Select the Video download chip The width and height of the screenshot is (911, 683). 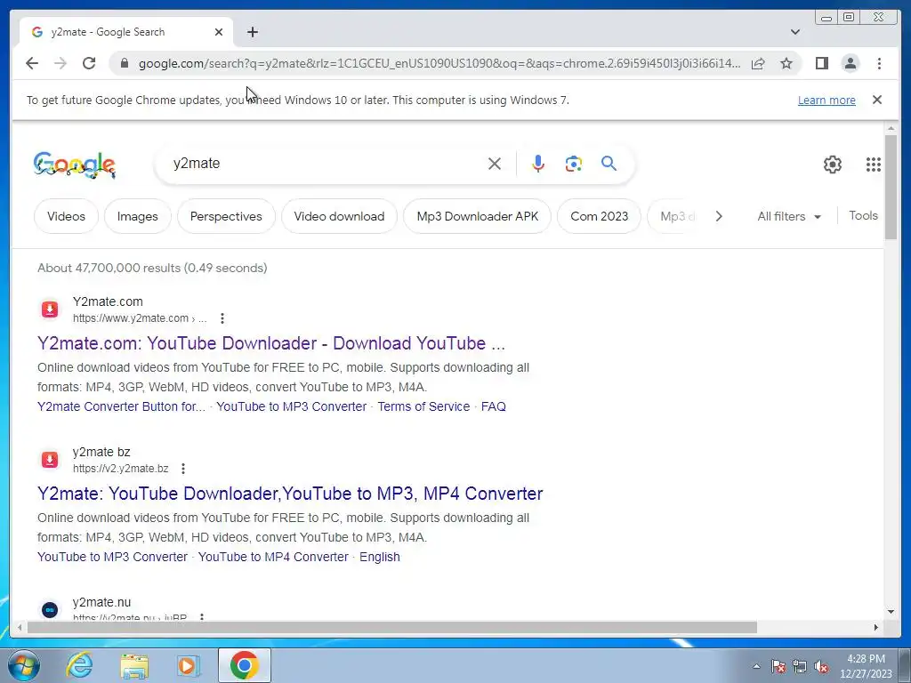pyautogui.click(x=339, y=216)
